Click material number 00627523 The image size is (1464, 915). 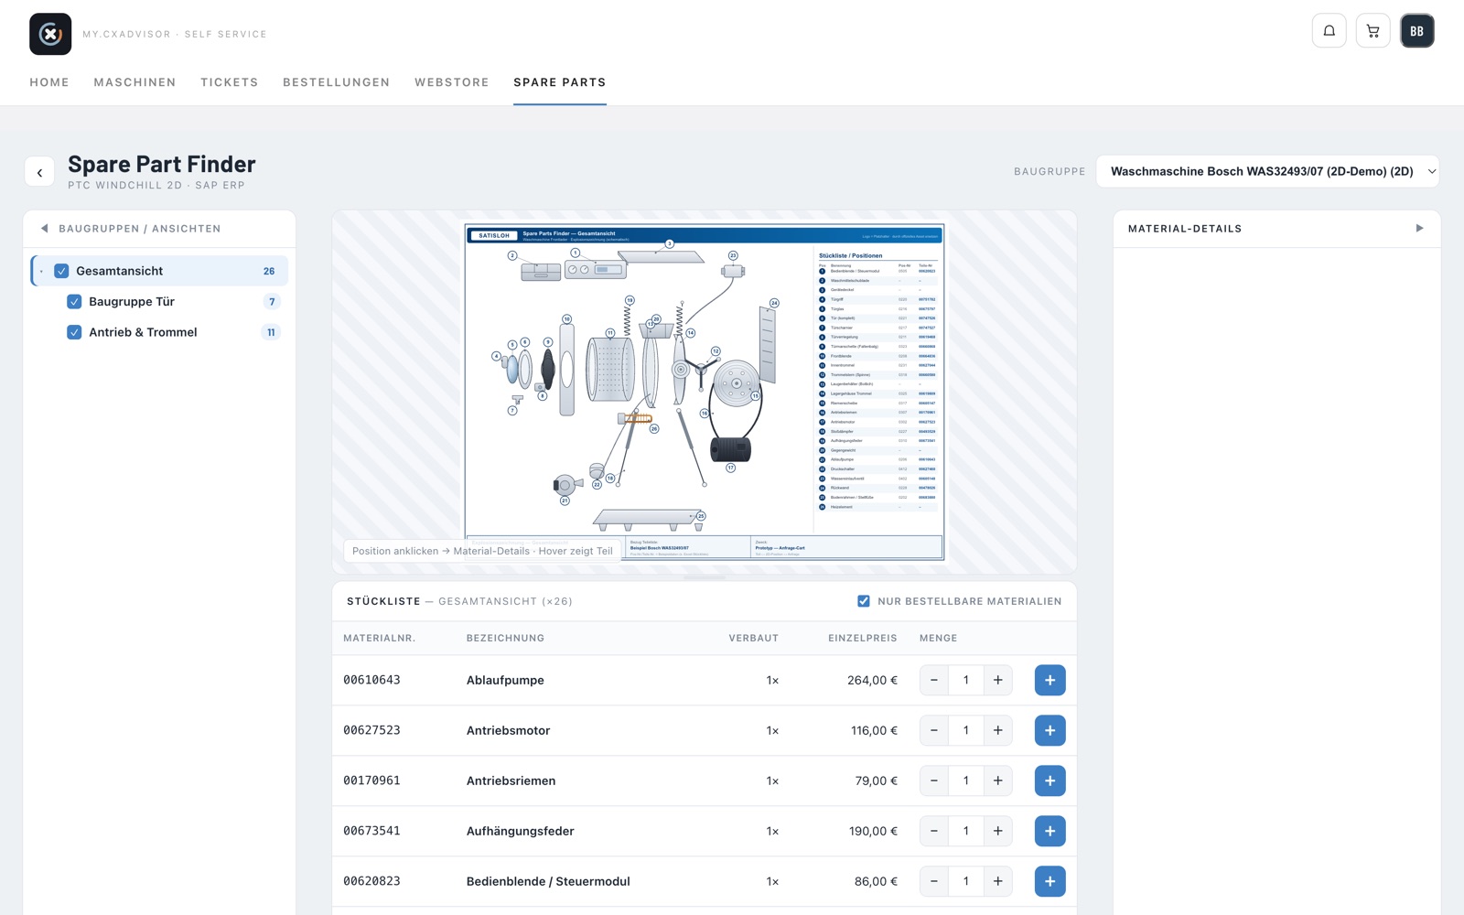tap(371, 730)
